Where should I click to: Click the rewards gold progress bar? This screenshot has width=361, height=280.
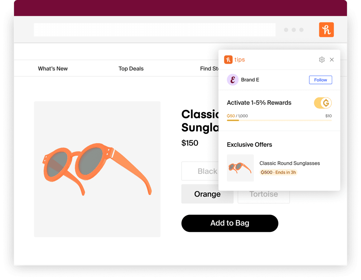(279, 120)
